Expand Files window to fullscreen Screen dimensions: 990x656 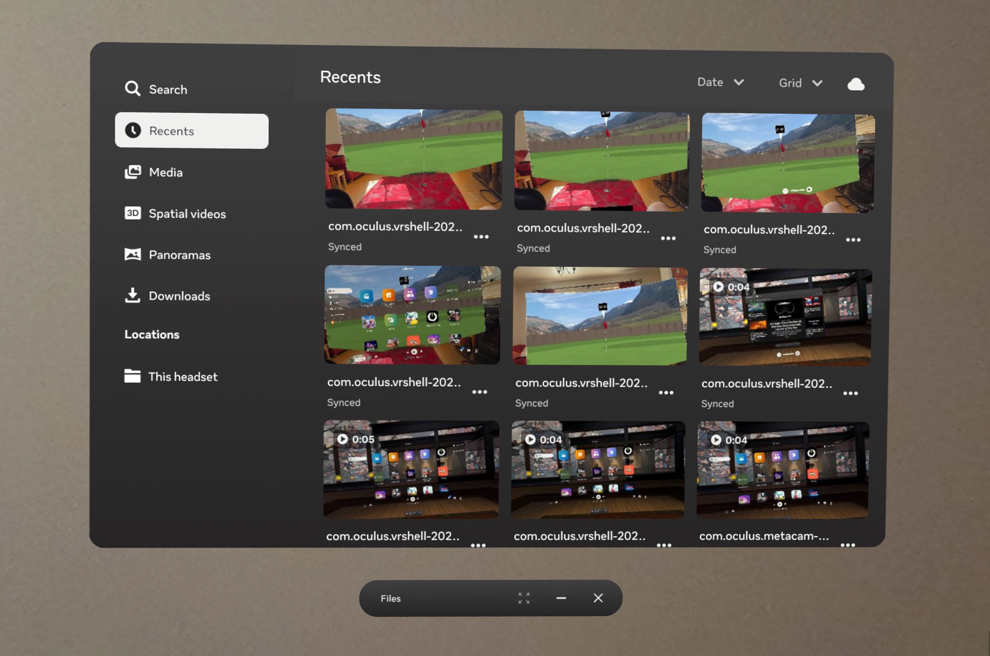pos(524,598)
